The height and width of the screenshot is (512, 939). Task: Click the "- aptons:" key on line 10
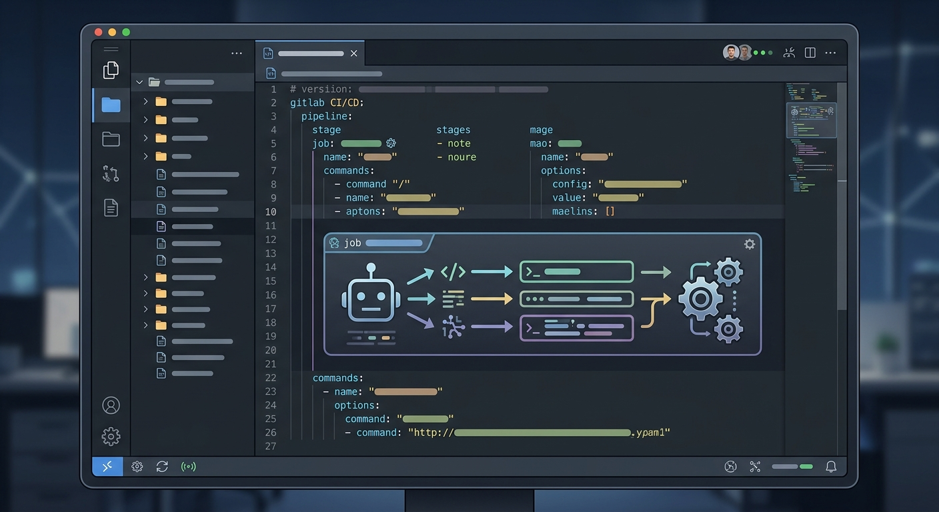[x=361, y=211]
